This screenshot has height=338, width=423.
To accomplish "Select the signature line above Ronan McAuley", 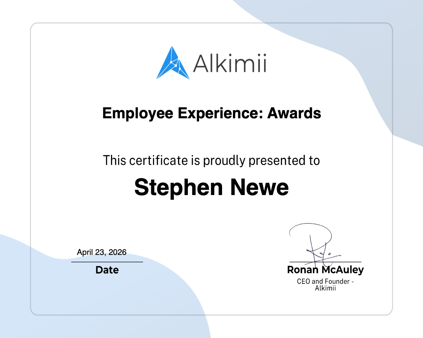I will pos(325,262).
